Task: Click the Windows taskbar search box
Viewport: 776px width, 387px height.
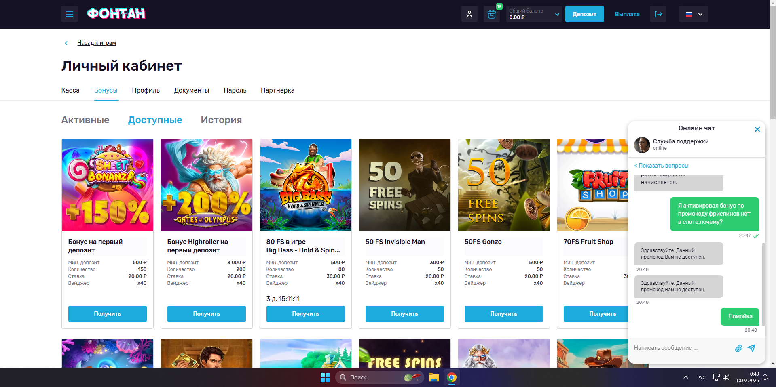Action: (x=380, y=377)
